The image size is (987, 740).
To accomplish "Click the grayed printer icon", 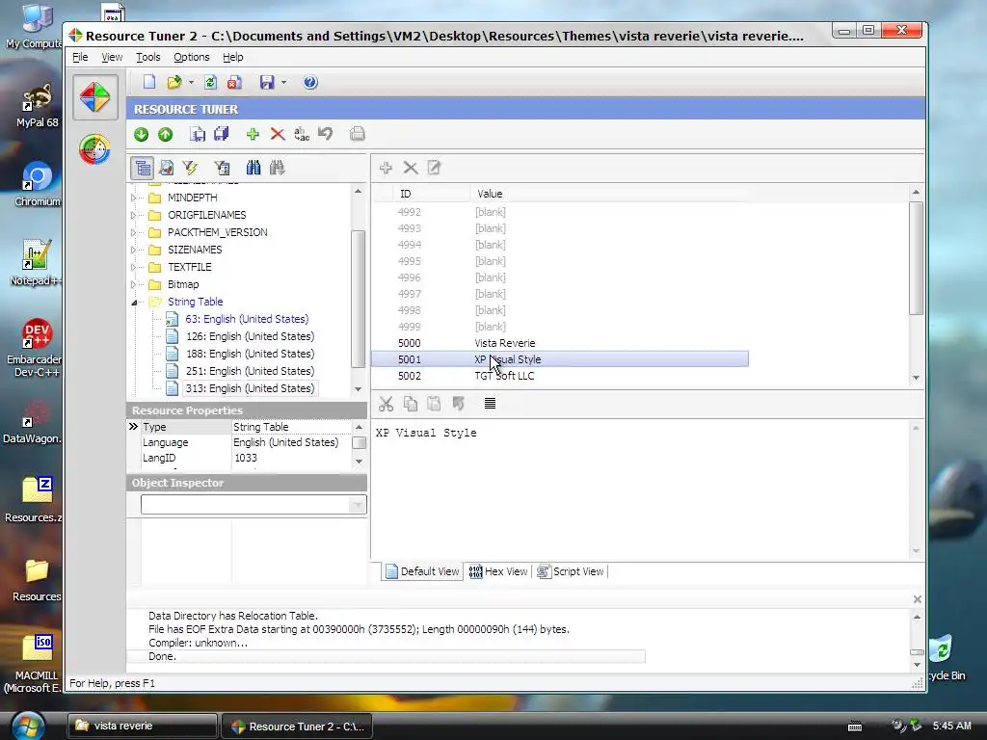I will point(357,134).
